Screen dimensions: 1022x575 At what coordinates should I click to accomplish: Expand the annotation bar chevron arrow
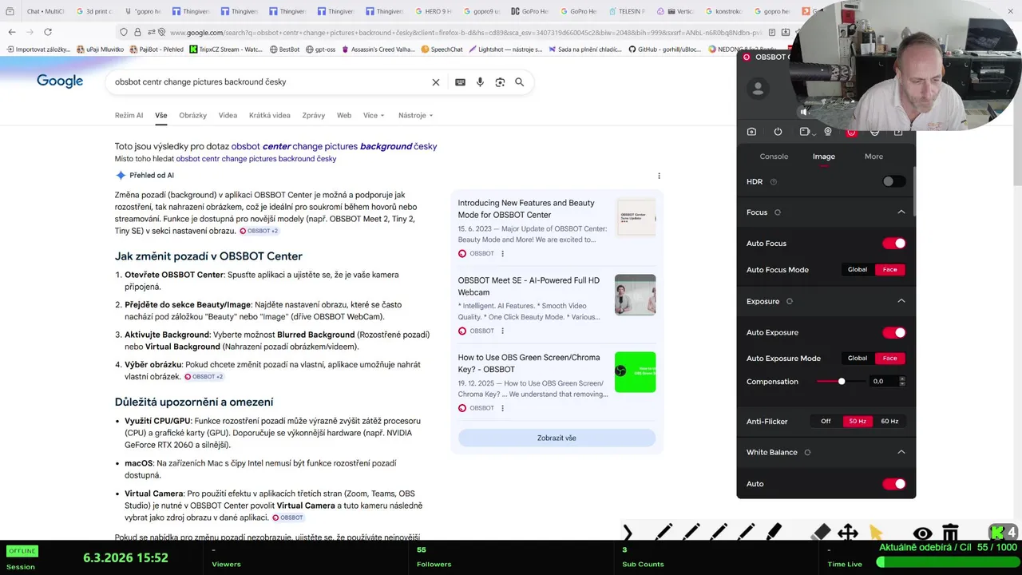(628, 533)
